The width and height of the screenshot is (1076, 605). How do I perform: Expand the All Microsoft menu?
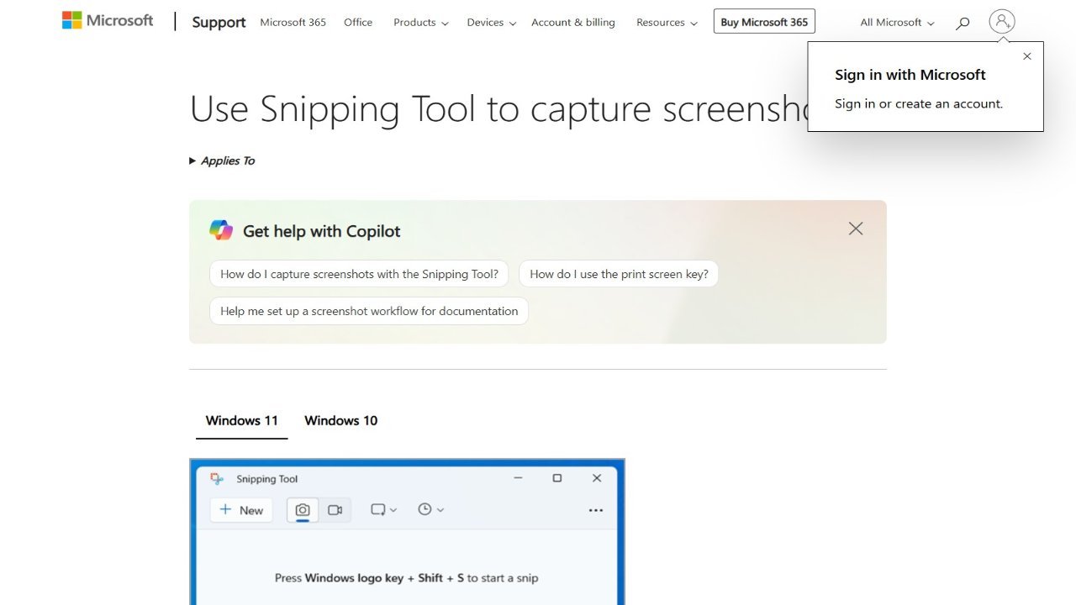(897, 23)
